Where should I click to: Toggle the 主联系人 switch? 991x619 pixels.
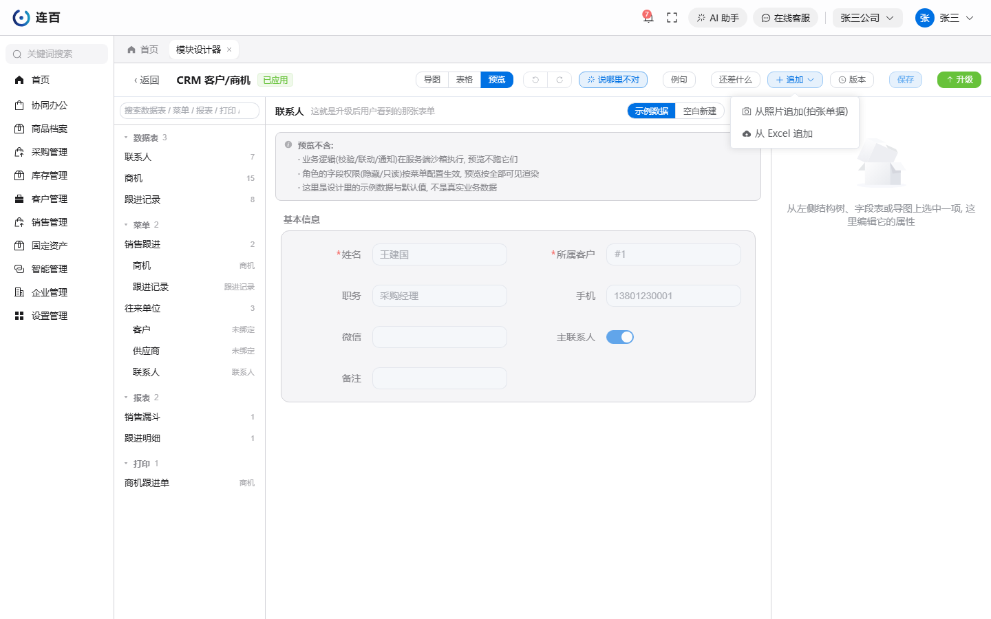pos(619,337)
